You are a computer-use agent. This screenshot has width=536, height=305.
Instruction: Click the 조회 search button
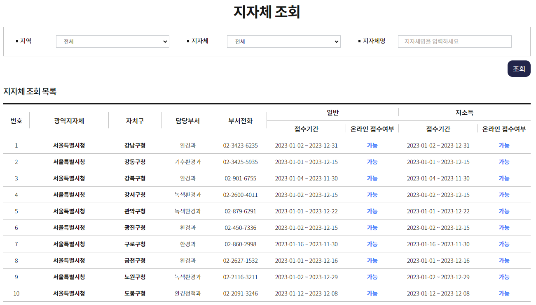coord(519,69)
